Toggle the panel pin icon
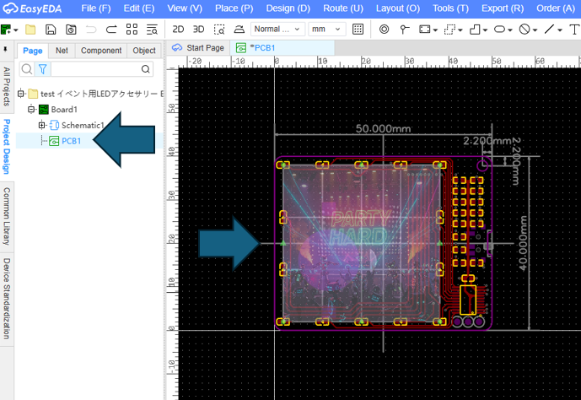 pyautogui.click(x=6, y=49)
